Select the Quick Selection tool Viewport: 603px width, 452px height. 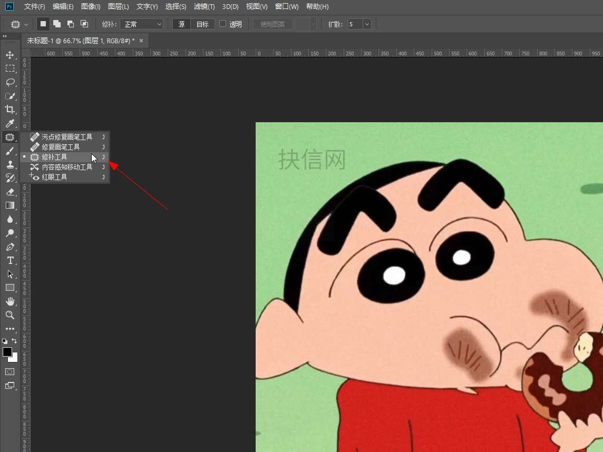(10, 96)
